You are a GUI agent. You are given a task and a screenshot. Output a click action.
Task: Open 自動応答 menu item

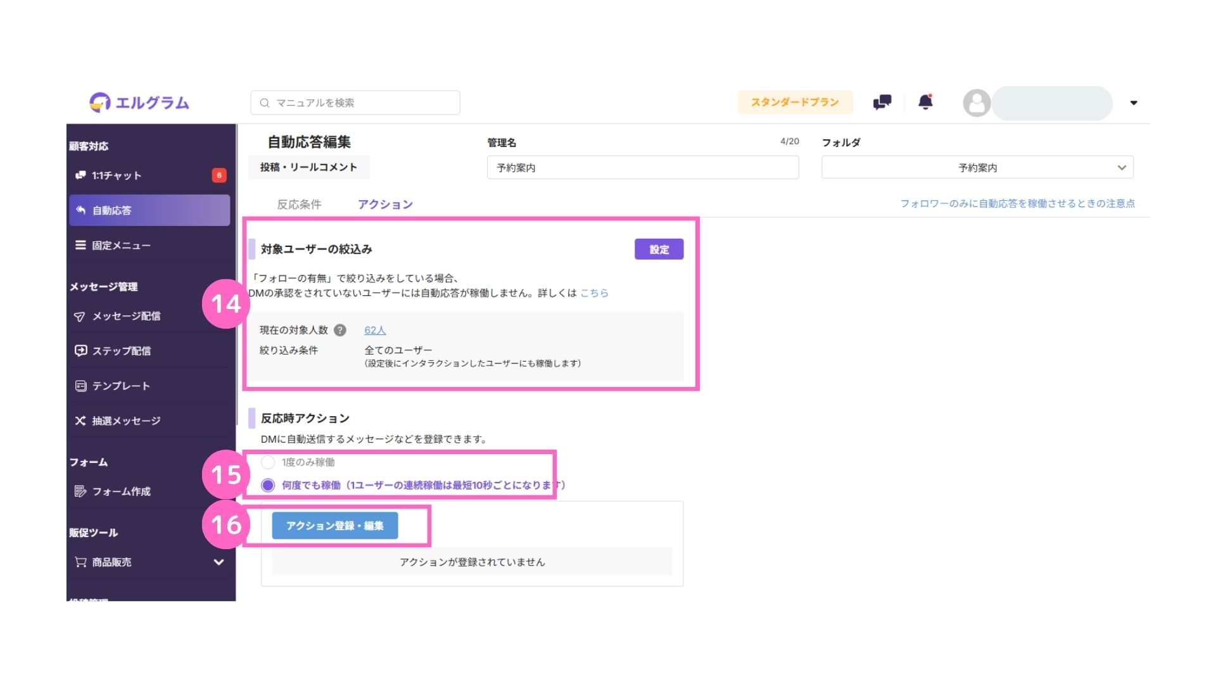coord(149,210)
